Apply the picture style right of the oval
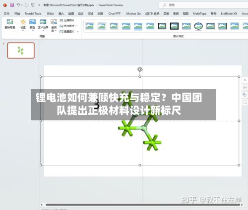 (210, 26)
